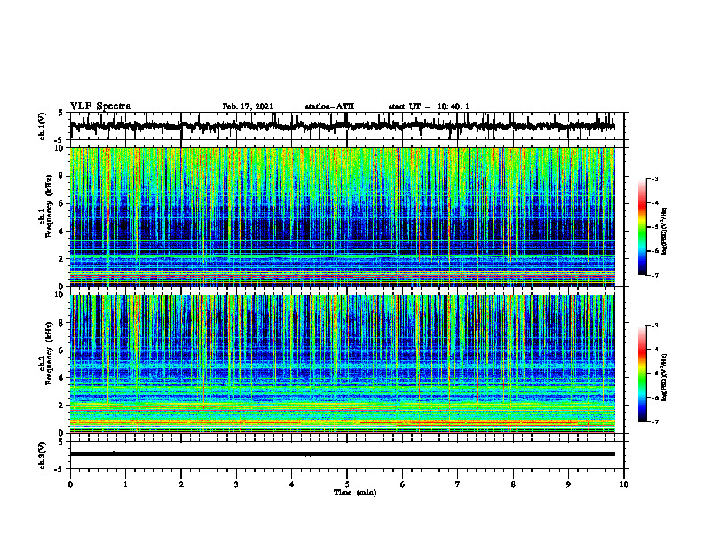Click the ch.1 log(PSD) colorbar label
The width and height of the screenshot is (703, 543).
(x=664, y=231)
